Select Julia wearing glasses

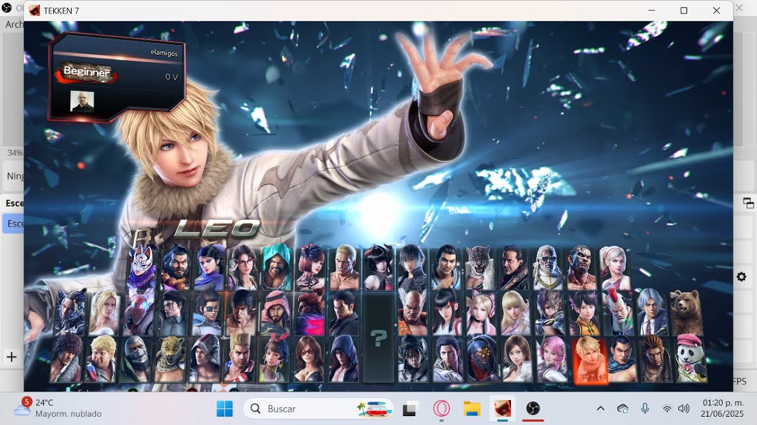(x=244, y=268)
